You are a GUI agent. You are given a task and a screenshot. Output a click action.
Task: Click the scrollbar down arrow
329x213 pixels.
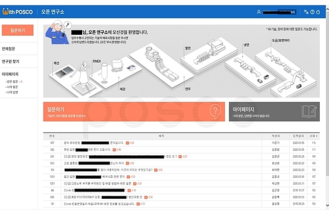(327, 205)
